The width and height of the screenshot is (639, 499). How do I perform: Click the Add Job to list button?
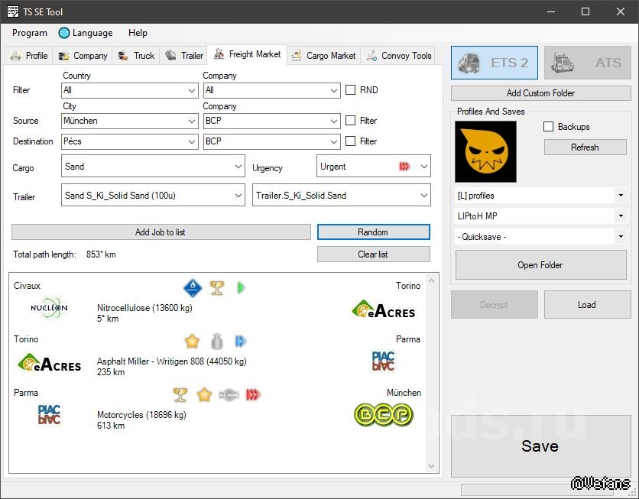[x=161, y=232]
